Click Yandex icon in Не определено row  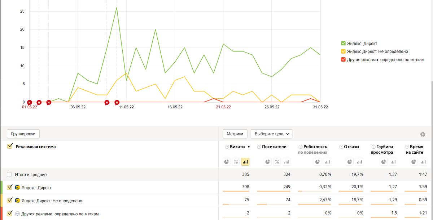click(x=17, y=201)
